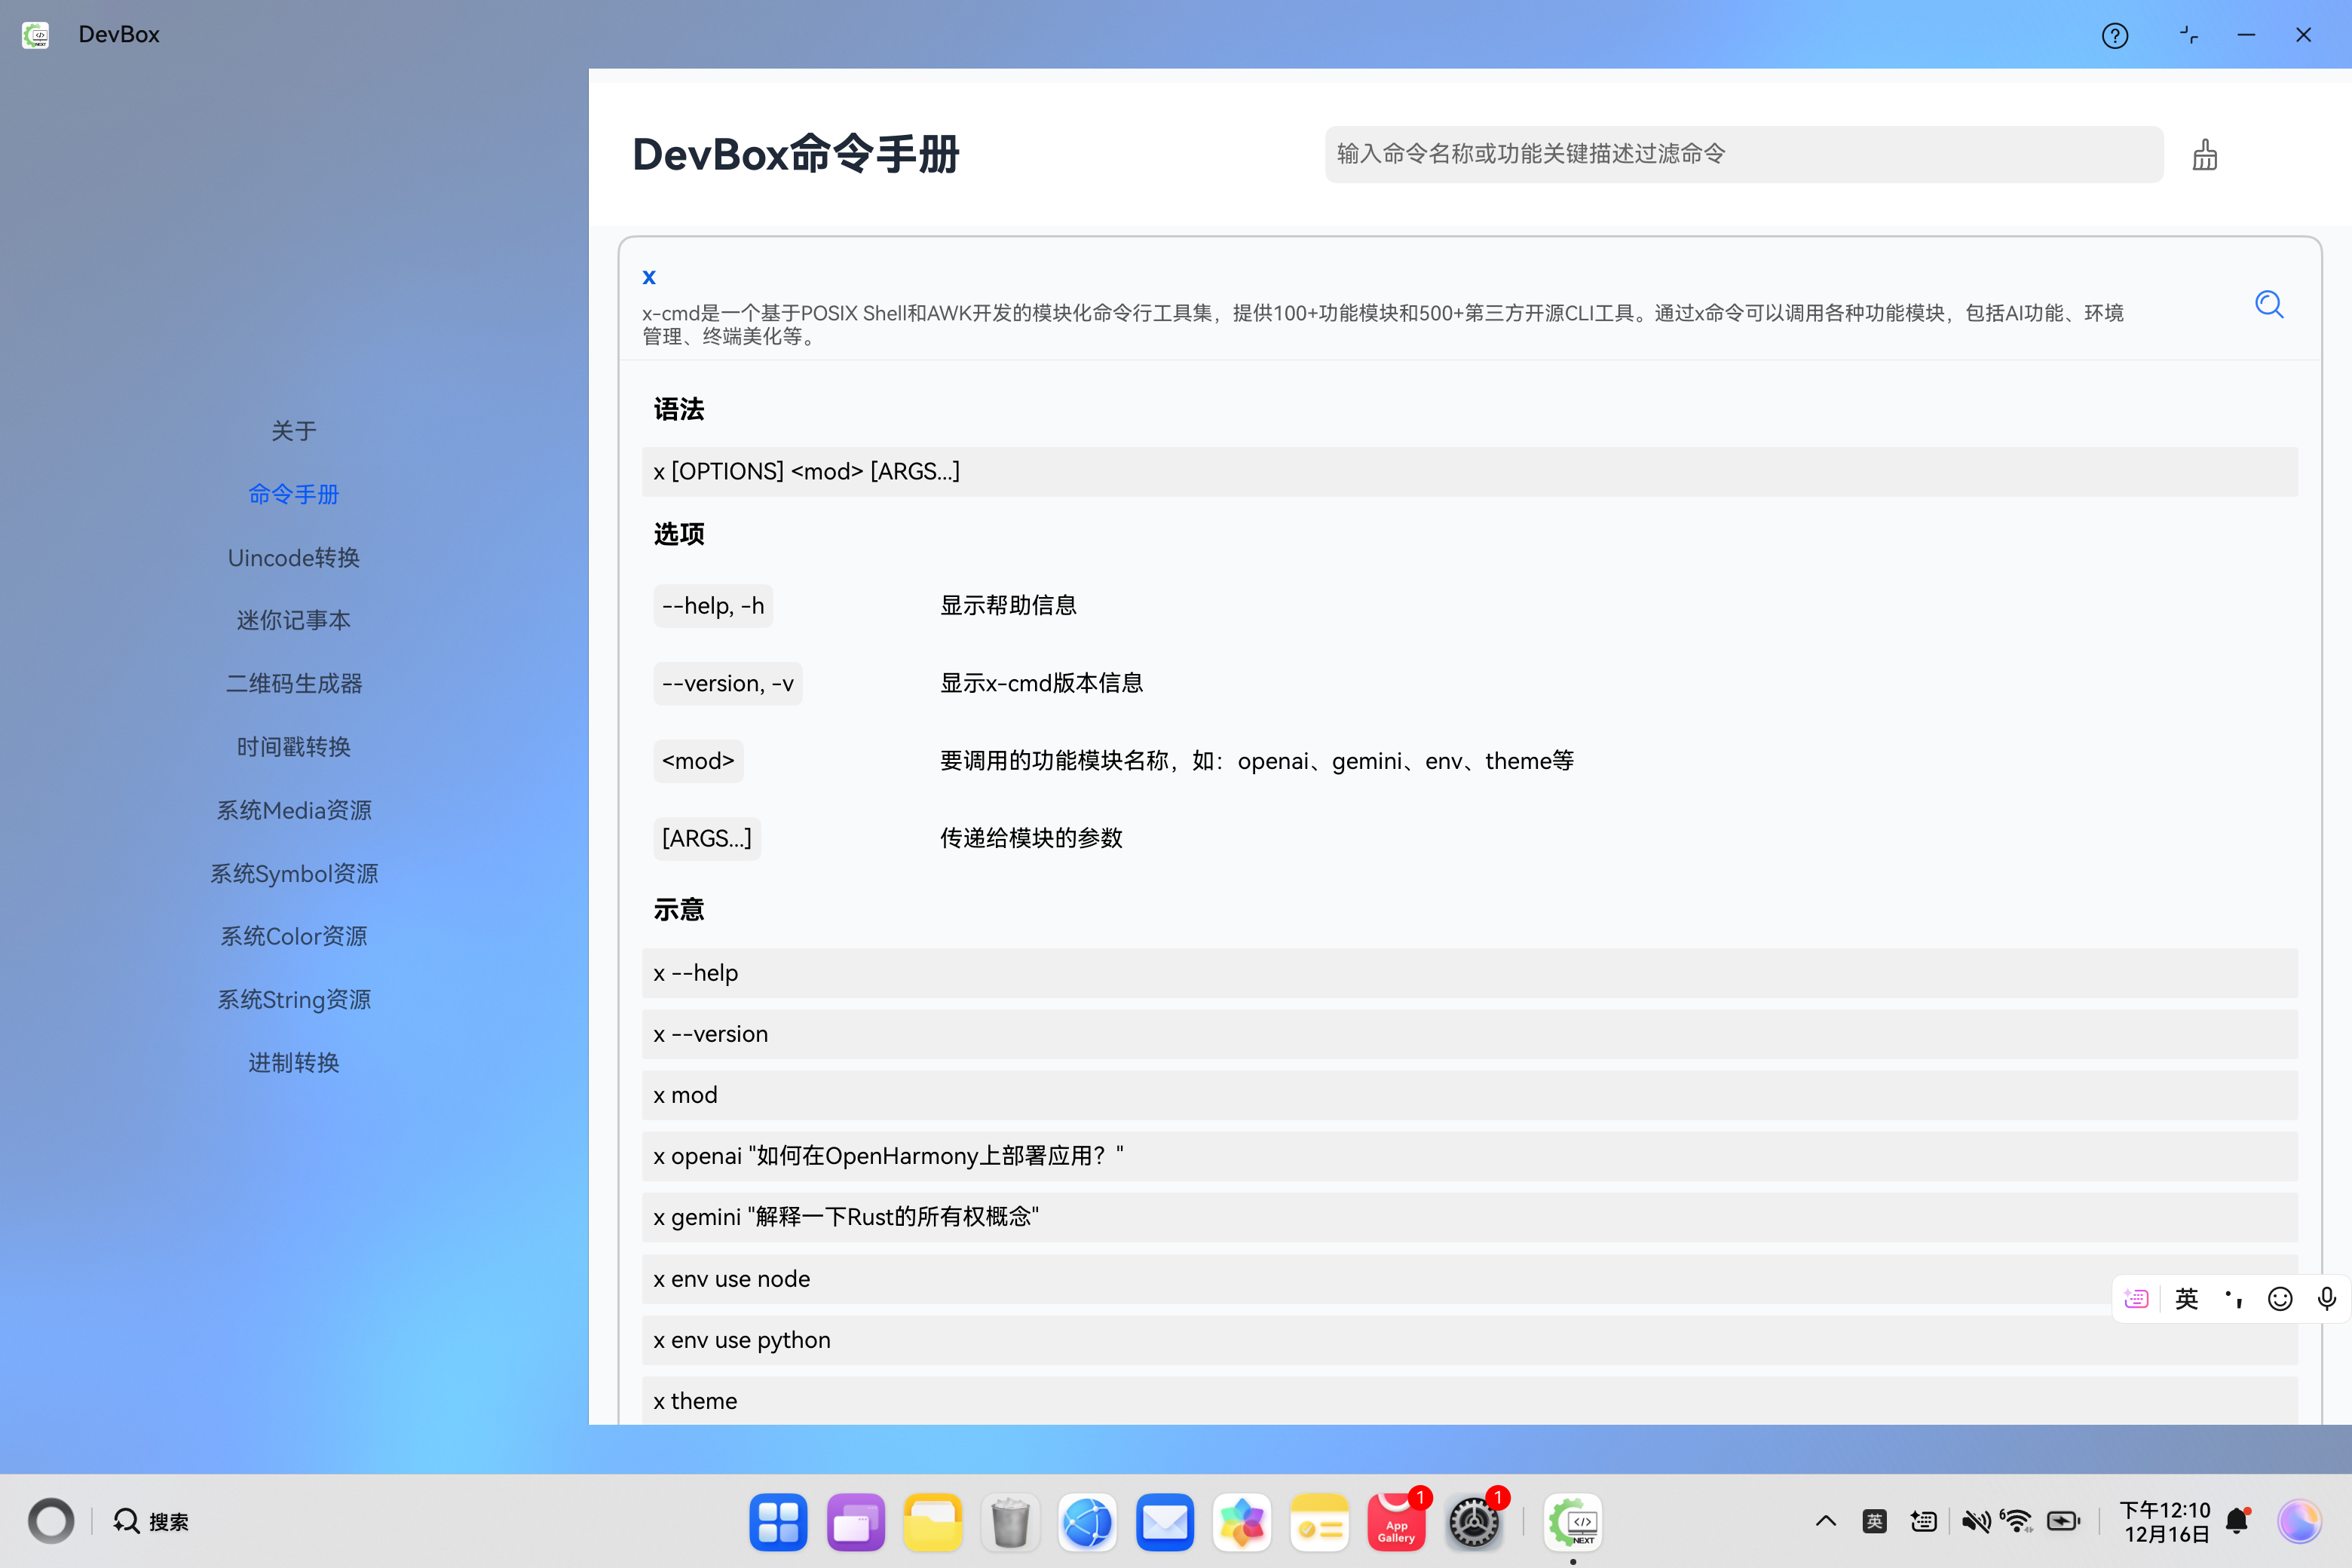Open the notification bell icon
Screen dimensions: 2352x1568
pyautogui.click(x=2237, y=1521)
